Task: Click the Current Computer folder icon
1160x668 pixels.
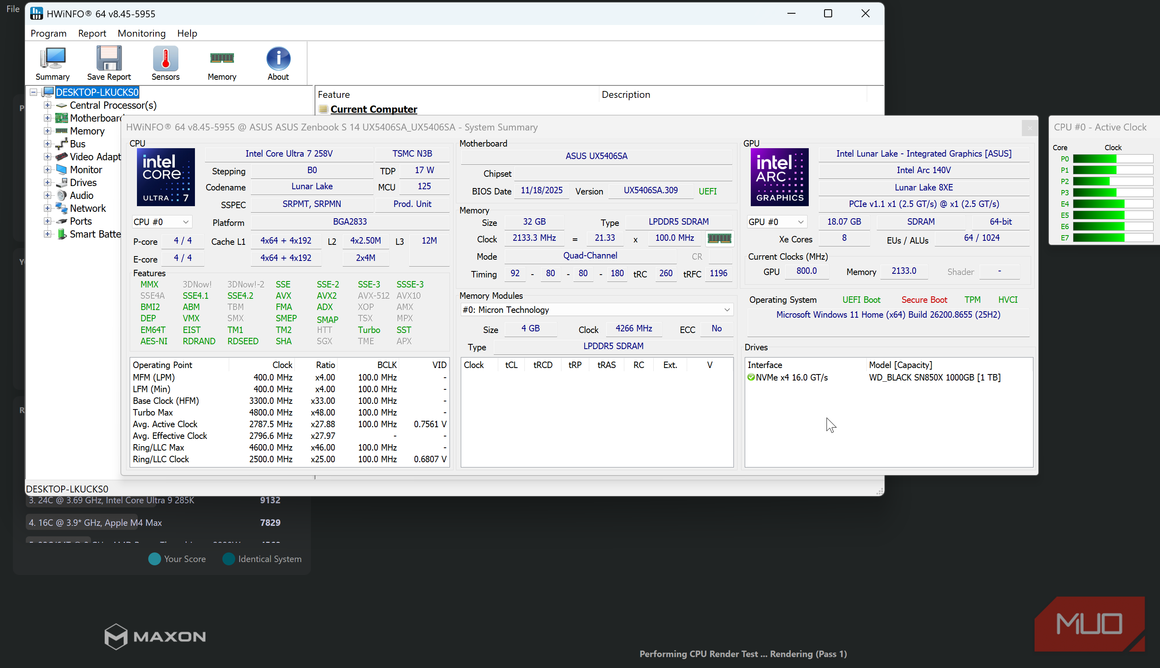Action: pos(323,109)
